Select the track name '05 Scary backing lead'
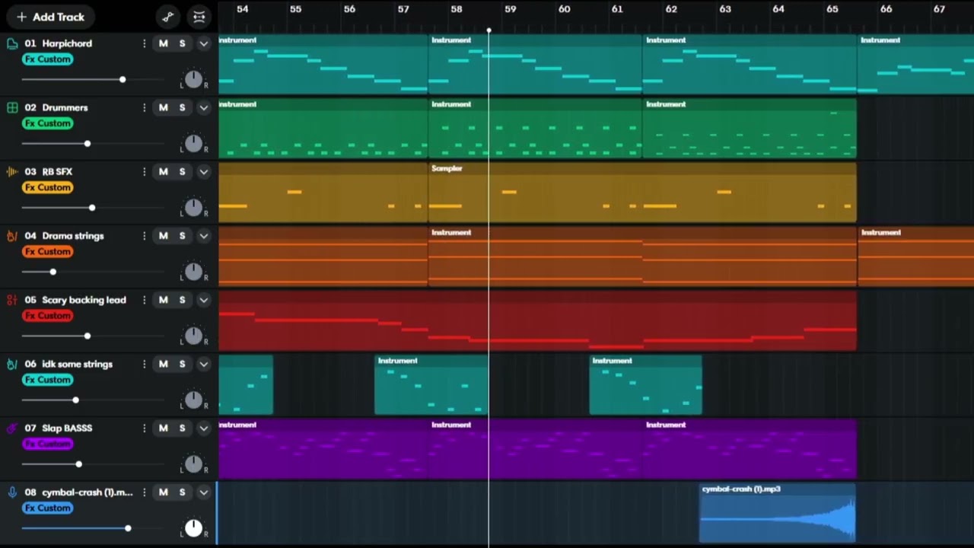The height and width of the screenshot is (548, 974). coord(75,300)
